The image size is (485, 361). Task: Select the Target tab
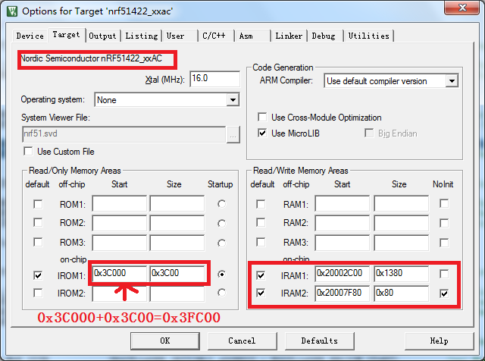[x=66, y=35]
